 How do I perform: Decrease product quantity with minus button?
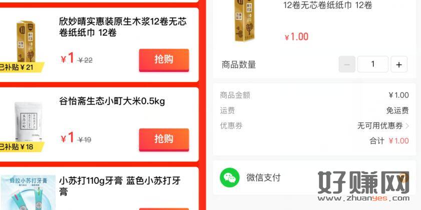[x=347, y=64]
